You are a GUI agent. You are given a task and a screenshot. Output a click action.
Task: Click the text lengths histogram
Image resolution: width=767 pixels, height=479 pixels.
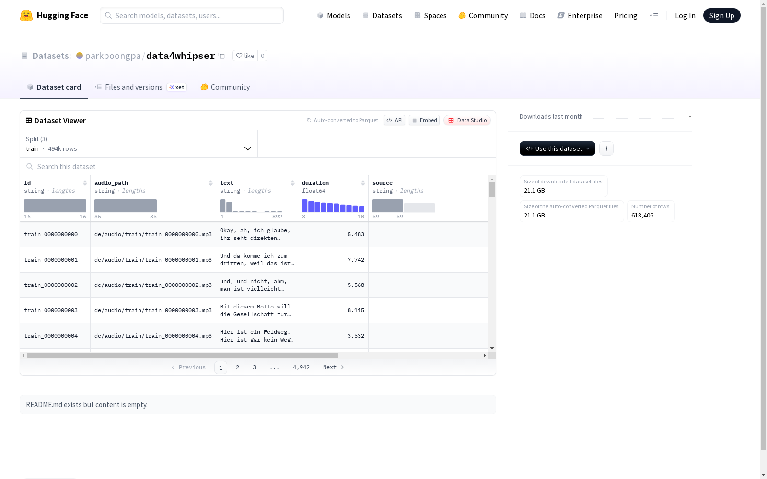(251, 205)
